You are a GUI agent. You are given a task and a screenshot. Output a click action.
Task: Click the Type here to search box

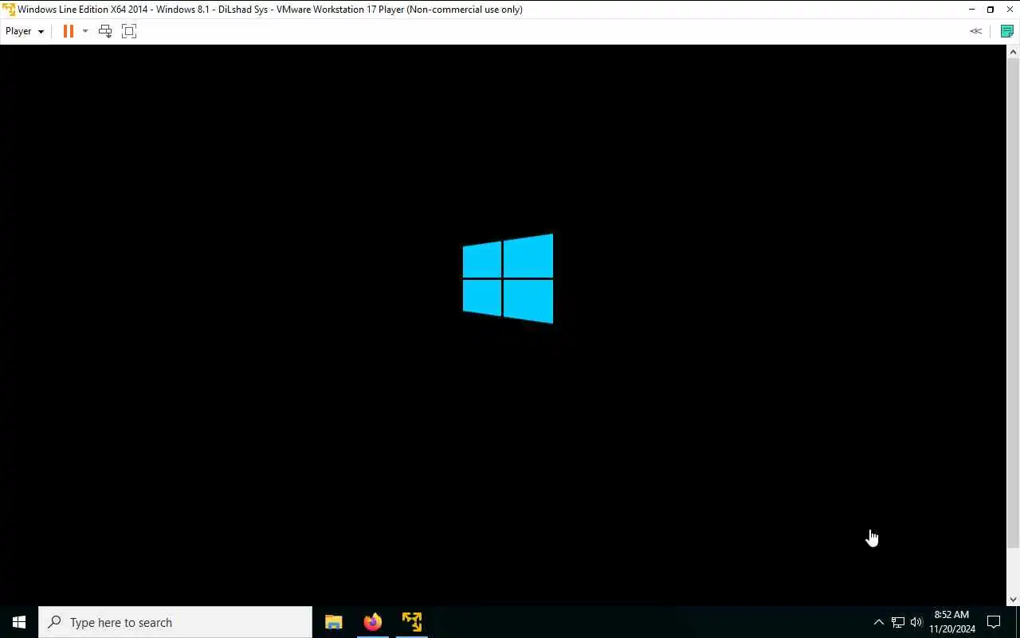tap(175, 622)
